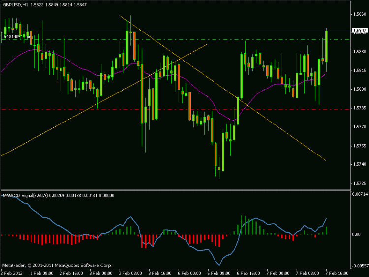Click the deepest red histogram bar near 3 Feb 08:00

tap(146, 242)
